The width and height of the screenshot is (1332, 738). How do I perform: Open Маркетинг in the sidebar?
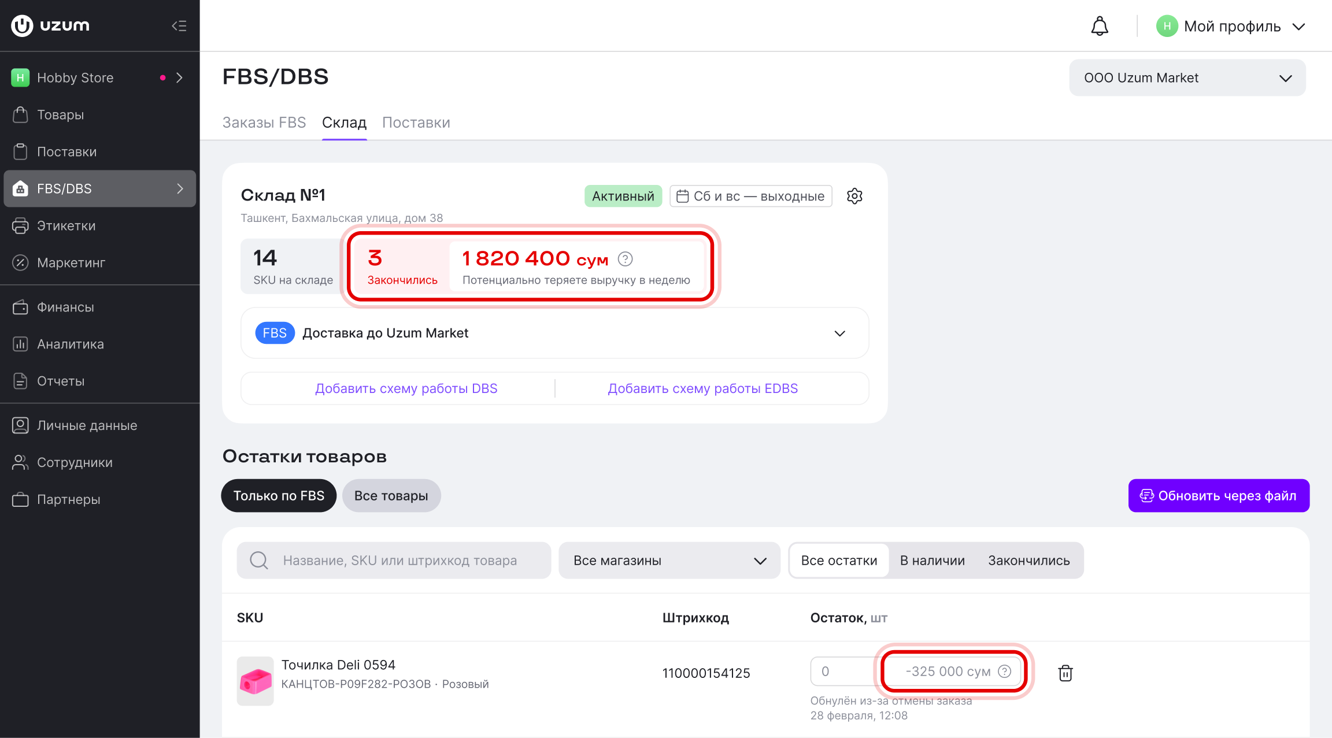[x=100, y=262]
